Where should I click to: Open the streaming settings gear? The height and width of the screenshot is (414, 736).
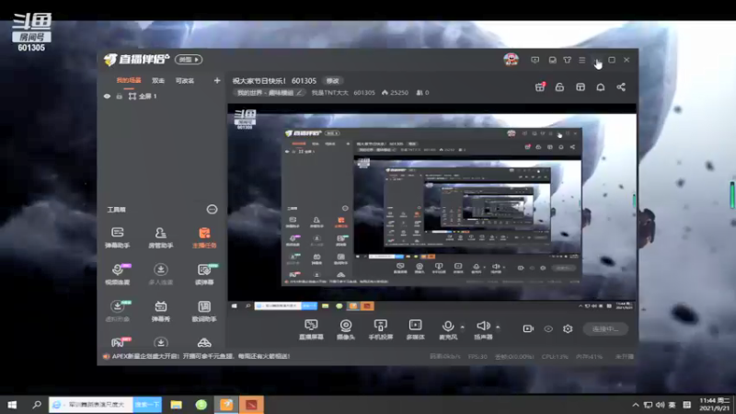(x=568, y=328)
